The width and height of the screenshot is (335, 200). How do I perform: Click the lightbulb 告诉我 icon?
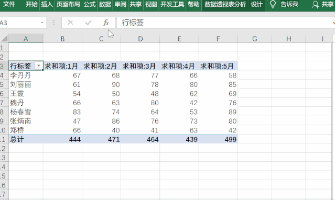pos(273,4)
